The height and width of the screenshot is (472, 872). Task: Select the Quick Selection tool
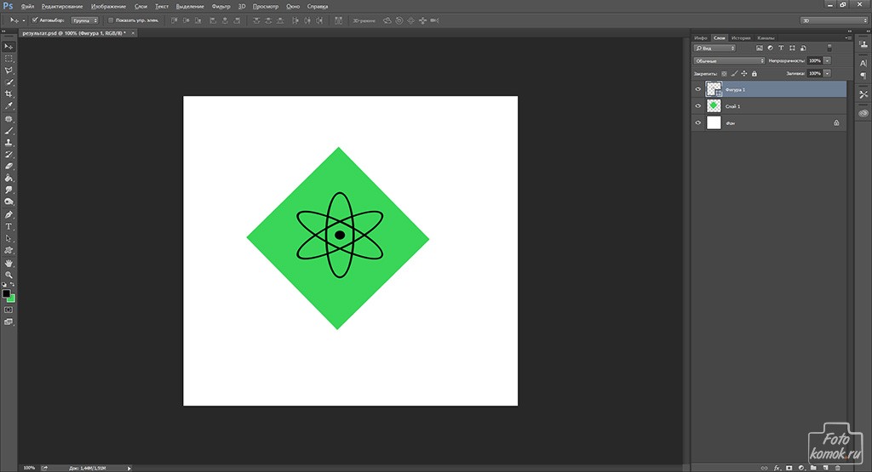9,82
